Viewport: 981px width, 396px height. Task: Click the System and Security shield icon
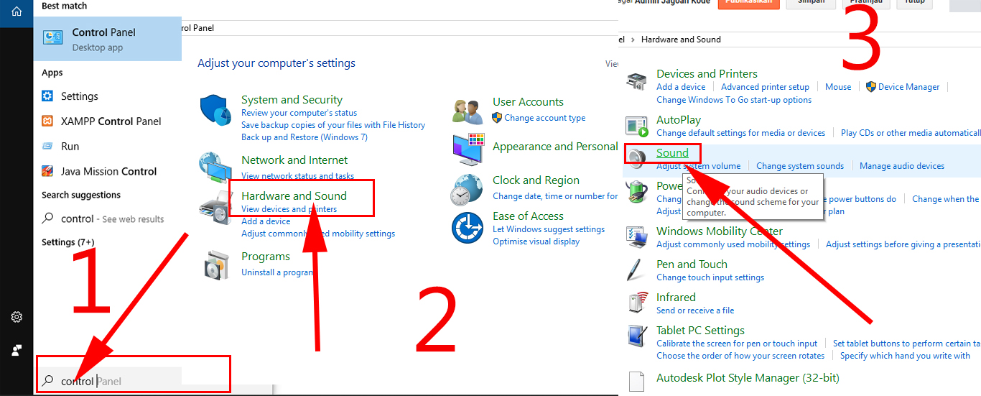tap(214, 111)
